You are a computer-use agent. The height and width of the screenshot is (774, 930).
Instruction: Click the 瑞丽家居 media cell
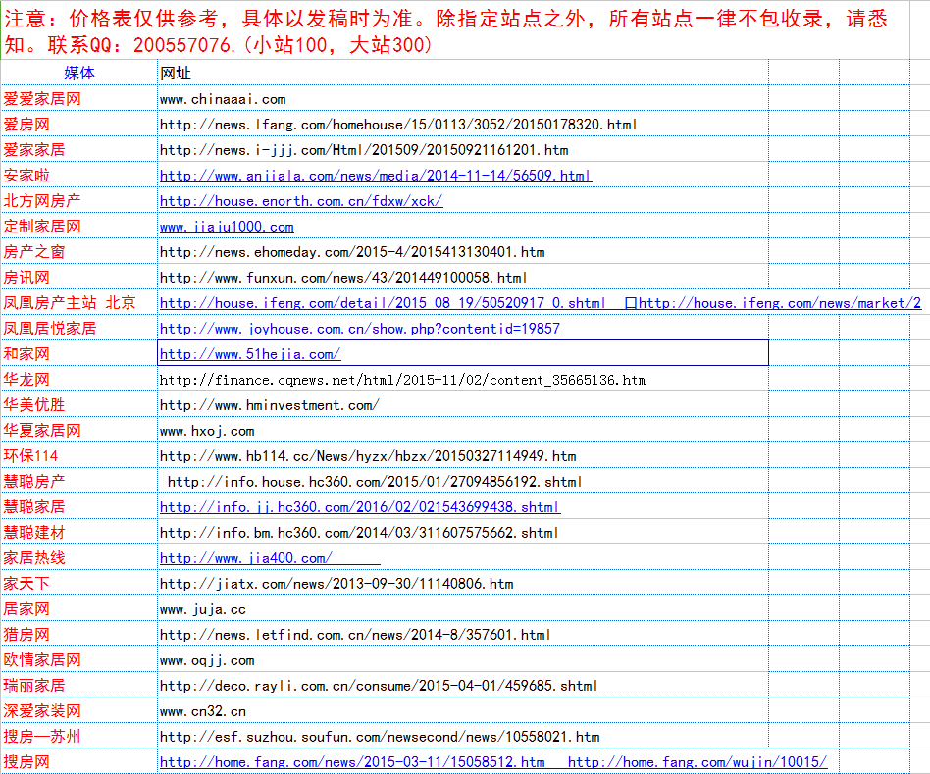[x=78, y=685]
